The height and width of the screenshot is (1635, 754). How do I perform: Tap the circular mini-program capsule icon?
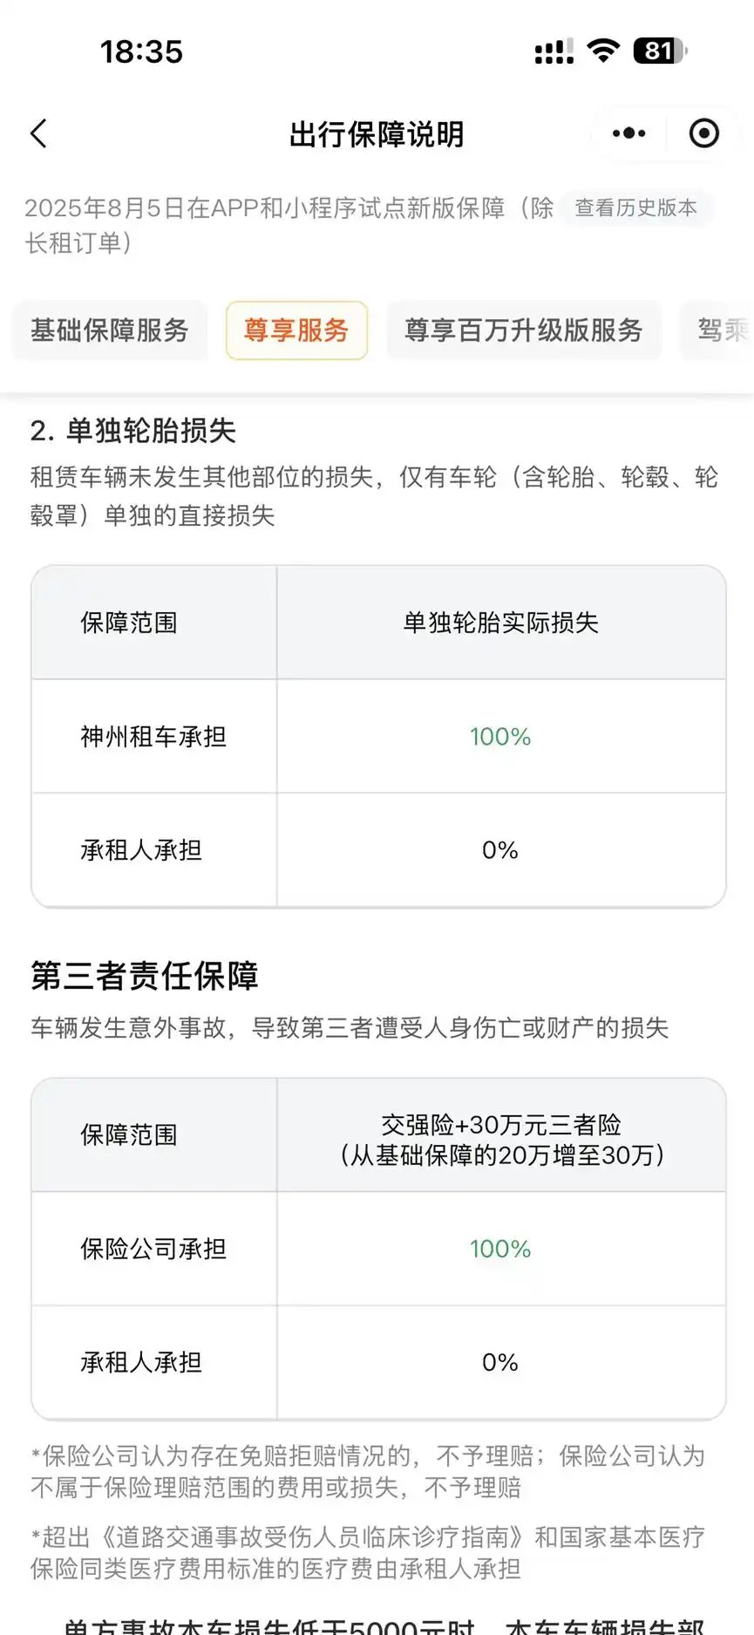point(703,133)
